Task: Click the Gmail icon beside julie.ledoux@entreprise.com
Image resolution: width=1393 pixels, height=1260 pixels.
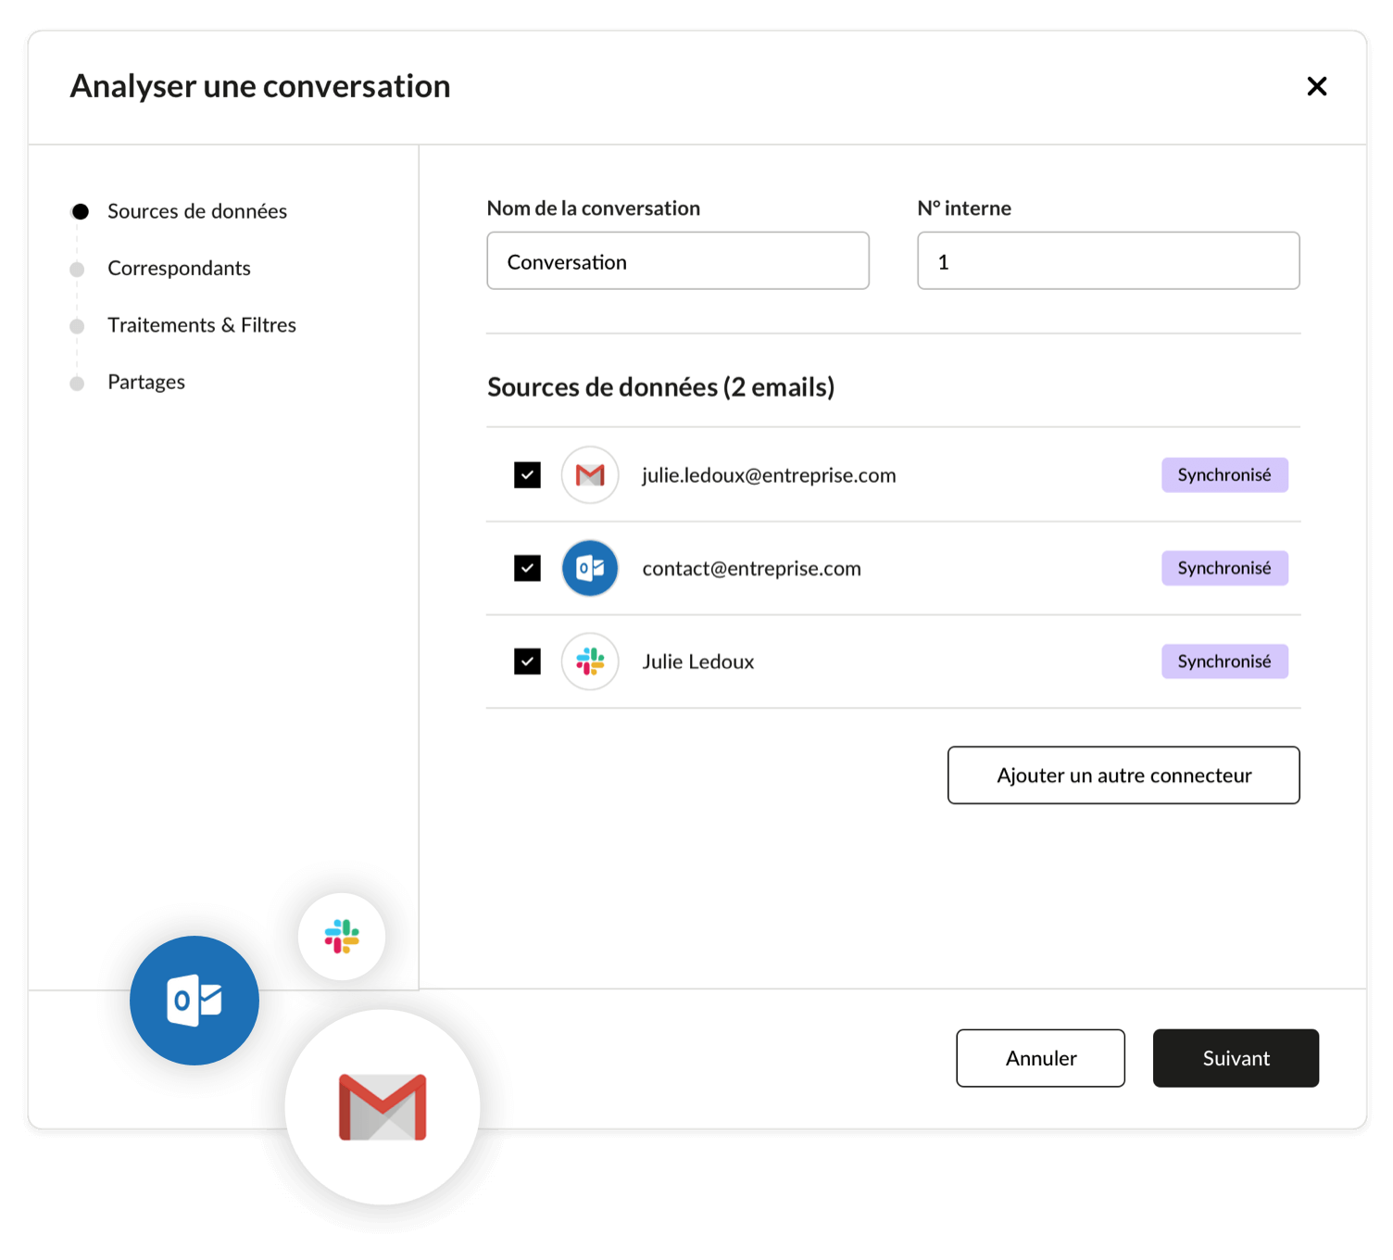Action: point(590,475)
